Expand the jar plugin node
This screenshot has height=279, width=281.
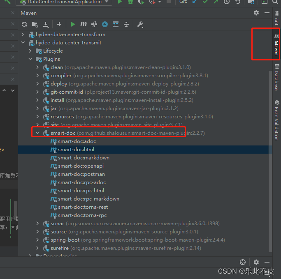[x=37, y=108]
